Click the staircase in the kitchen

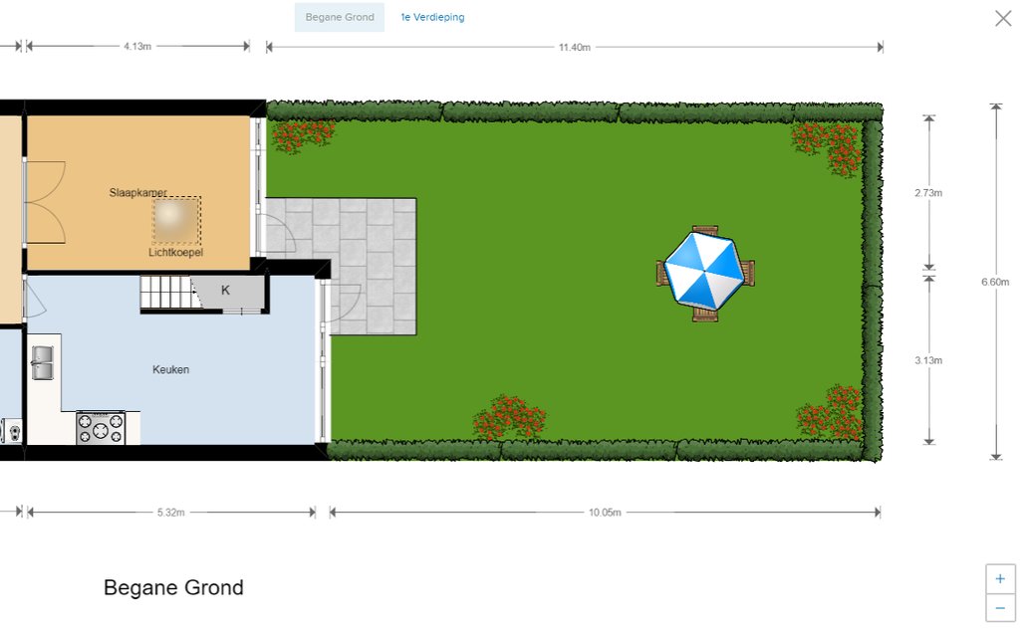(x=169, y=294)
